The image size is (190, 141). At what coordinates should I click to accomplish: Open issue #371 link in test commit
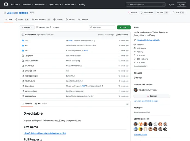[86, 51]
